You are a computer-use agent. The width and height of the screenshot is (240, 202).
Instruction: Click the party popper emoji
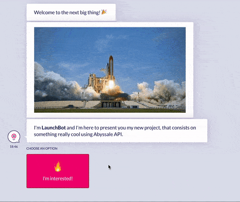[x=104, y=12]
